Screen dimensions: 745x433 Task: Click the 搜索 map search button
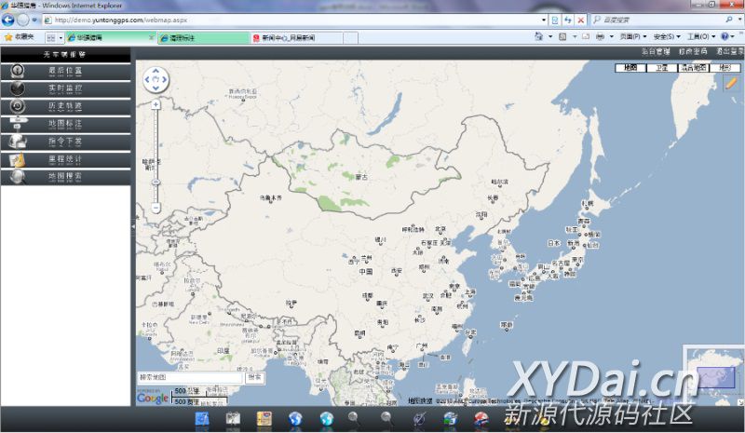pos(255,377)
